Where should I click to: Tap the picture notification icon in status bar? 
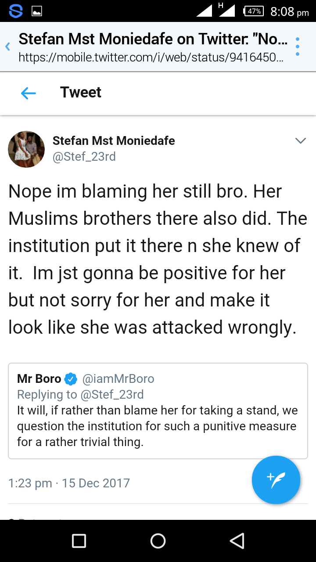tap(37, 11)
